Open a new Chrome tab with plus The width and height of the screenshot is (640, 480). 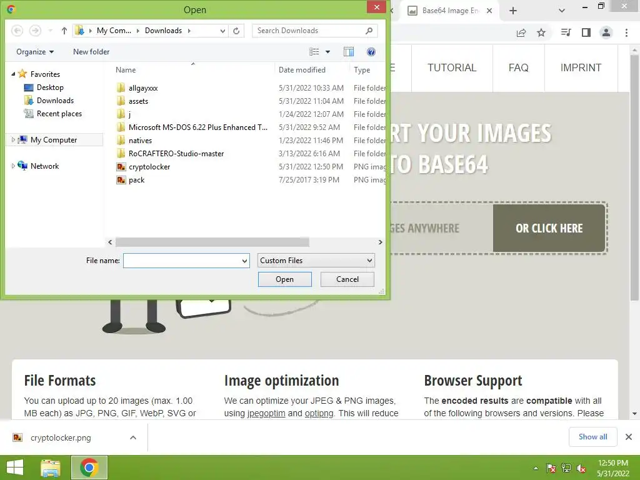[x=513, y=11]
